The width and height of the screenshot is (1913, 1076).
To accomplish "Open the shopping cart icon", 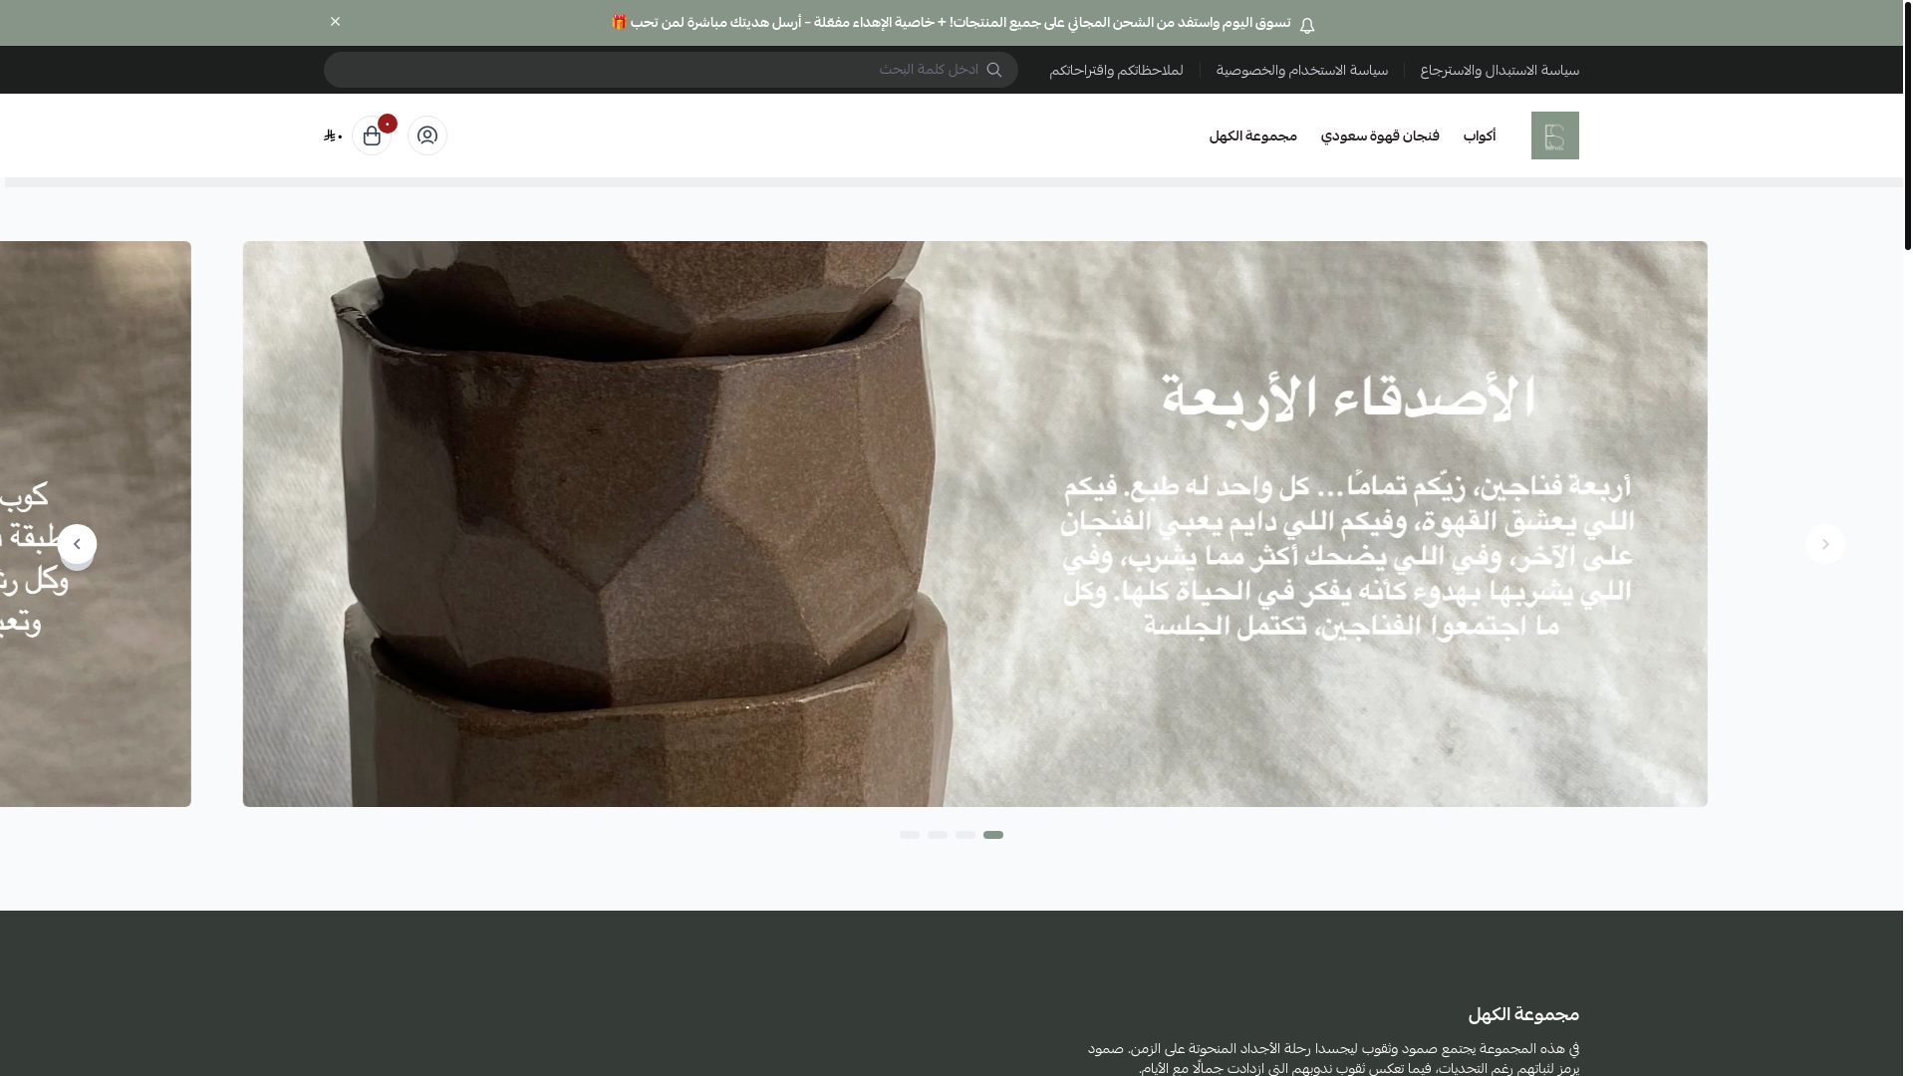I will tap(372, 135).
